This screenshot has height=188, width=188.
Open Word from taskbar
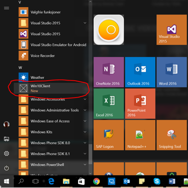[172, 181]
